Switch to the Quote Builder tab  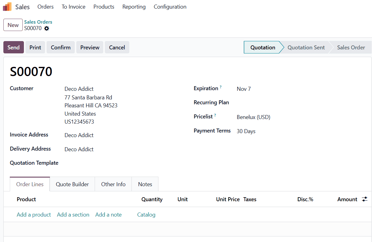[72, 184]
